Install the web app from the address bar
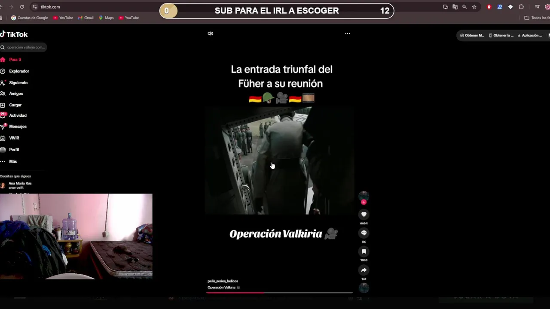The height and width of the screenshot is (309, 550). (x=446, y=7)
